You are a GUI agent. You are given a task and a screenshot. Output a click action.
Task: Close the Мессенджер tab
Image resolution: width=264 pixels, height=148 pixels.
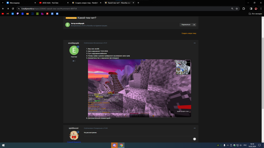tap(35, 3)
